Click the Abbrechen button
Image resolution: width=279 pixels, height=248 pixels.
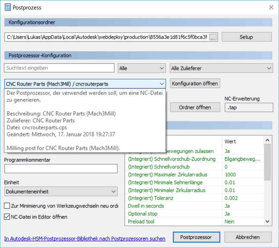(248, 237)
